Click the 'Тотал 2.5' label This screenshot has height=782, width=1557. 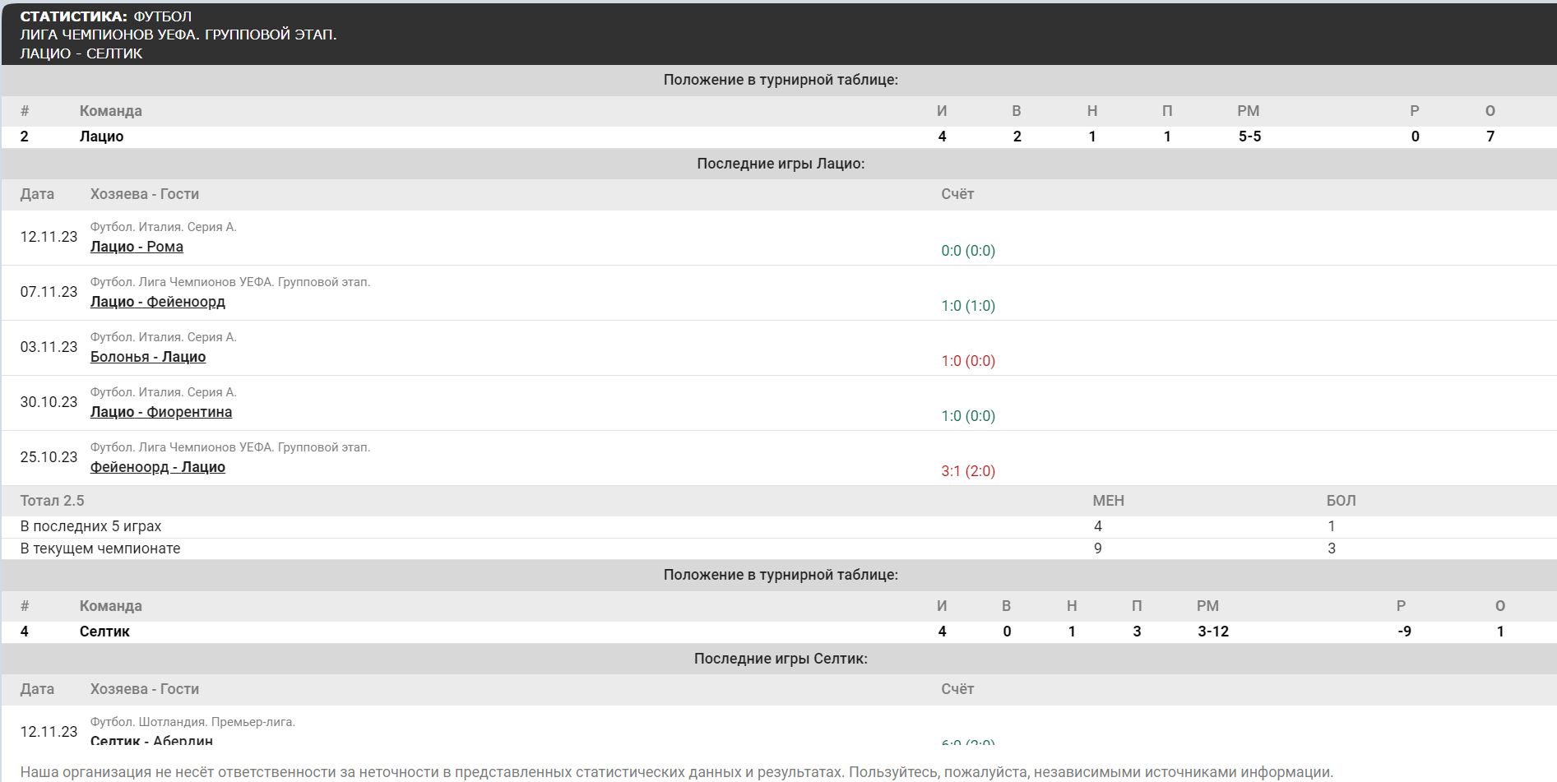point(52,501)
